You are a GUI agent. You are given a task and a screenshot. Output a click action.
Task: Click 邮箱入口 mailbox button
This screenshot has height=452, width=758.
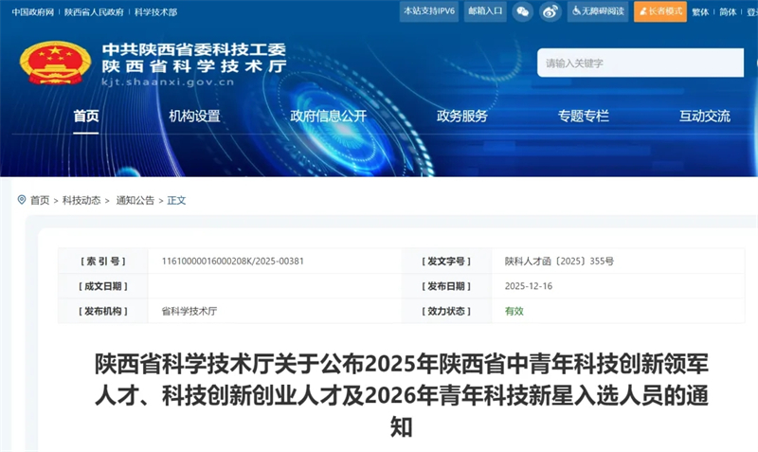coord(483,11)
